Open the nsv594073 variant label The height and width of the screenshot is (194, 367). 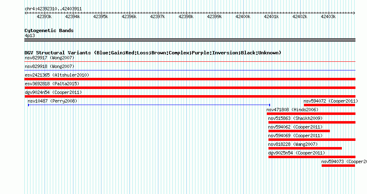pyautogui.click(x=344, y=161)
